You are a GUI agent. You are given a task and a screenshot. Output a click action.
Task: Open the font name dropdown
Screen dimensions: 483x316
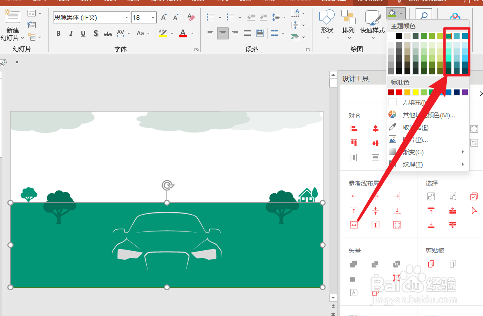[x=126, y=18]
